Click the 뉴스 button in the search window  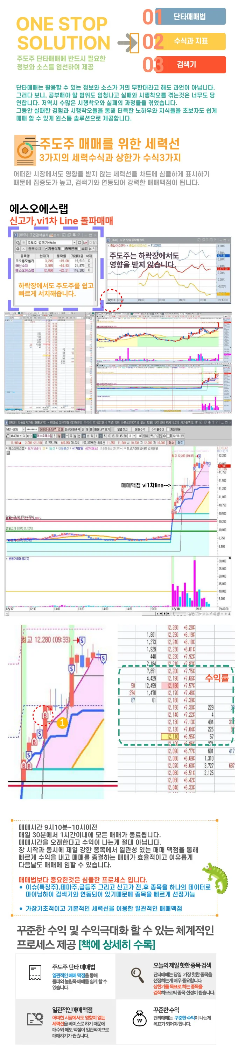pos(92,249)
